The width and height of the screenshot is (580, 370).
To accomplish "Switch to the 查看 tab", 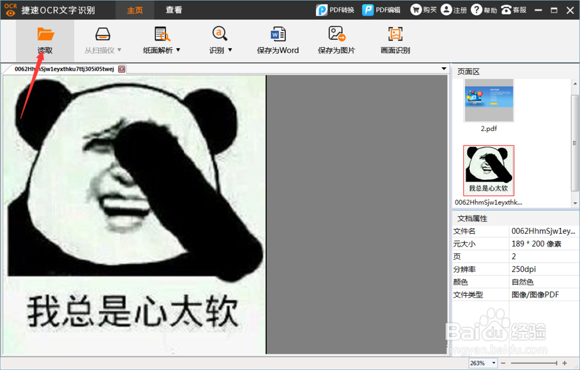I will point(173,9).
